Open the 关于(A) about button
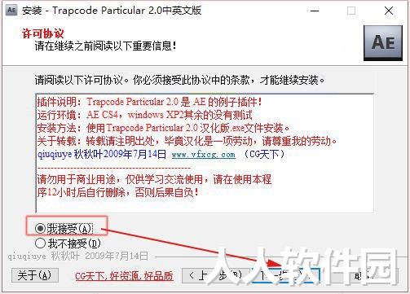 (x=35, y=275)
